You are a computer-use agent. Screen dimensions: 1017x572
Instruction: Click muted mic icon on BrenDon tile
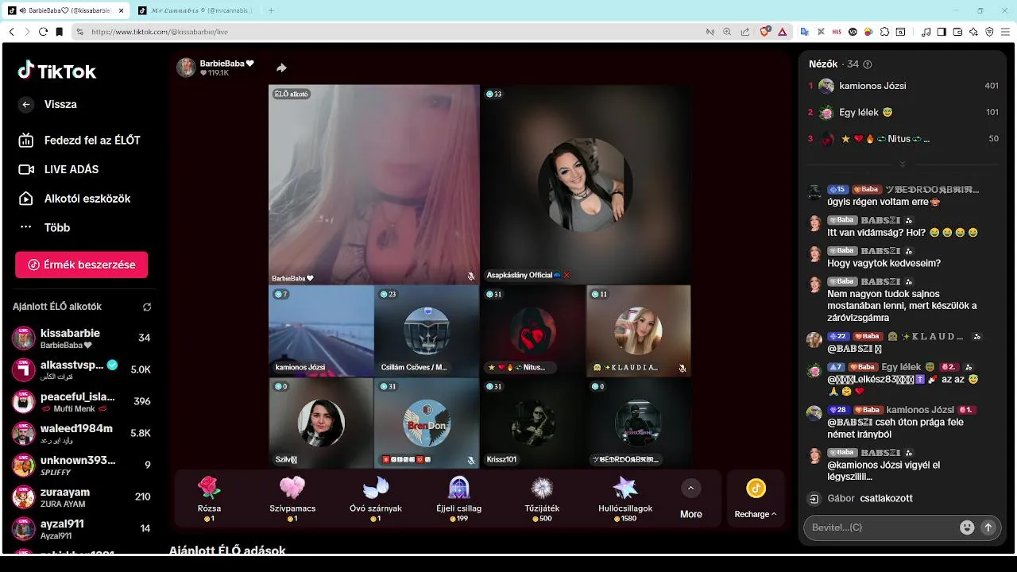tap(471, 460)
